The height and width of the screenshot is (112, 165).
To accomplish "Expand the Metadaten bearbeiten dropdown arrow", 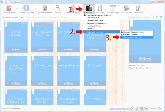I will point(35,9).
